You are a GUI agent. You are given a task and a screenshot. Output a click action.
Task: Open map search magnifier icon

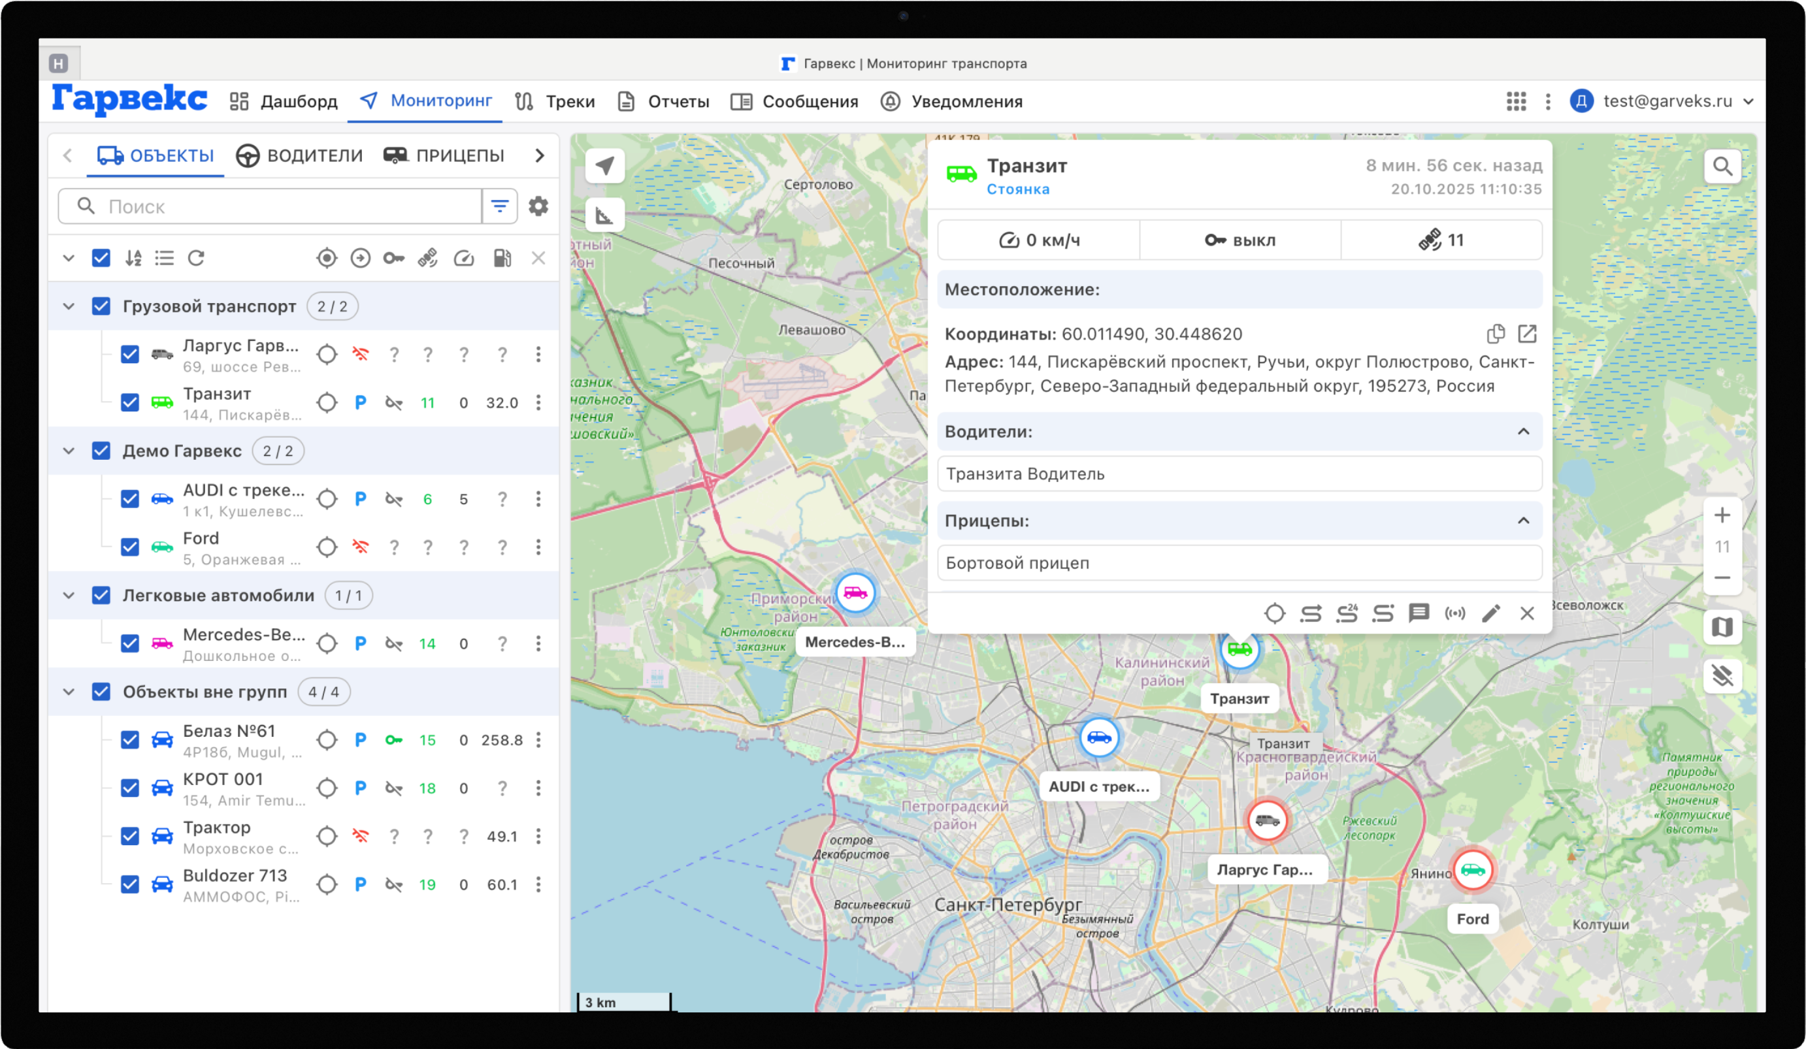tap(1722, 167)
